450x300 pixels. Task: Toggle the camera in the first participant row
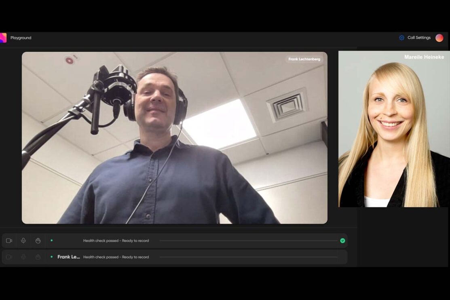click(x=9, y=241)
